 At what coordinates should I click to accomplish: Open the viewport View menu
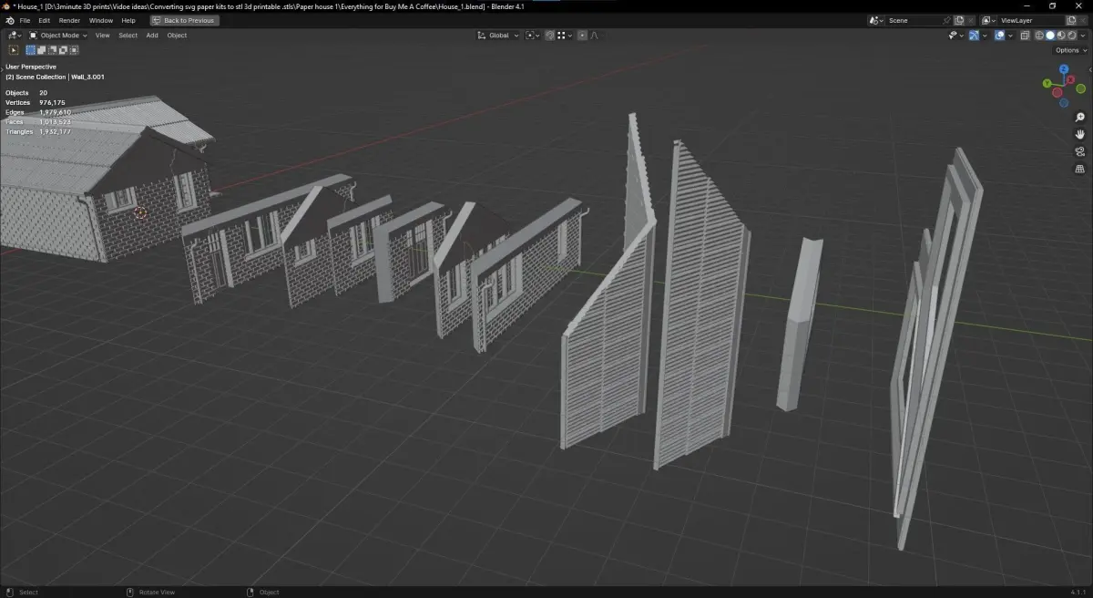click(x=102, y=36)
